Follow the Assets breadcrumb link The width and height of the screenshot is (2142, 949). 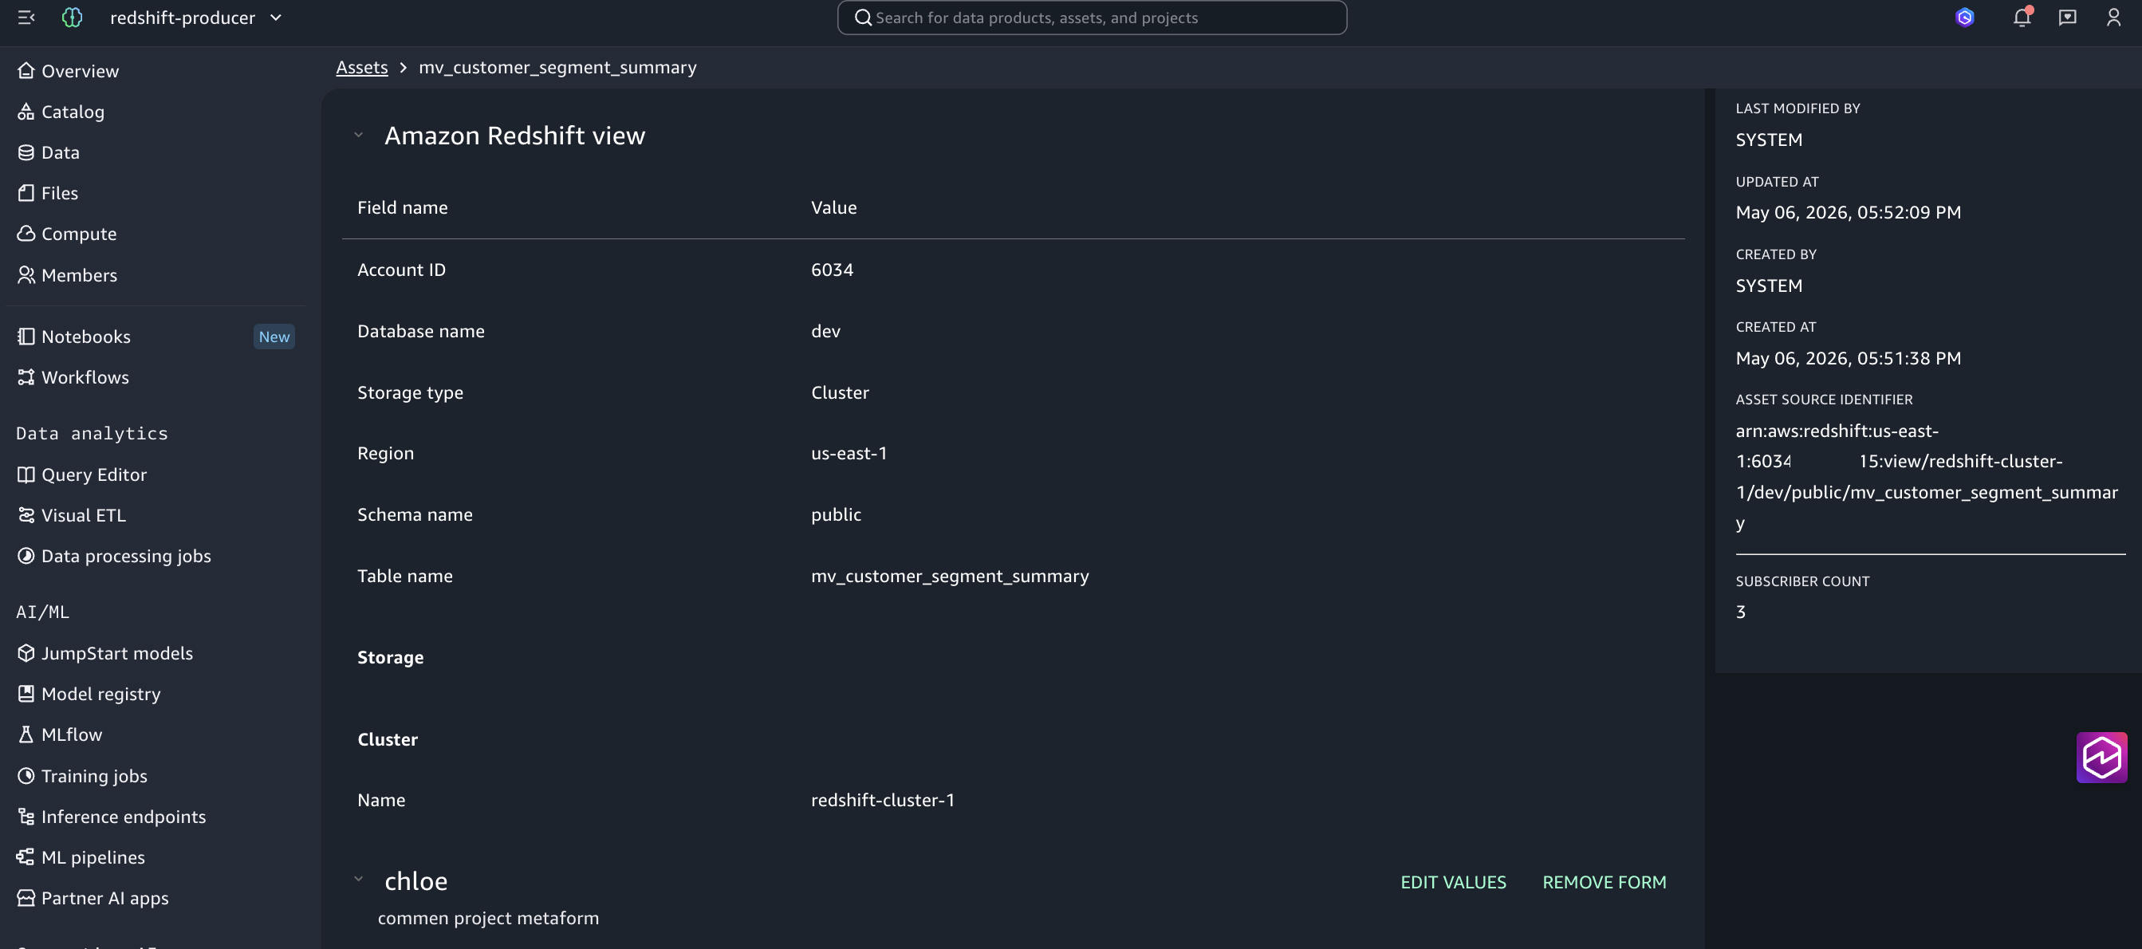point(362,67)
